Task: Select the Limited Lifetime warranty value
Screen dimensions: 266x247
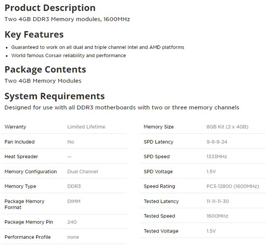Action: tap(86, 127)
